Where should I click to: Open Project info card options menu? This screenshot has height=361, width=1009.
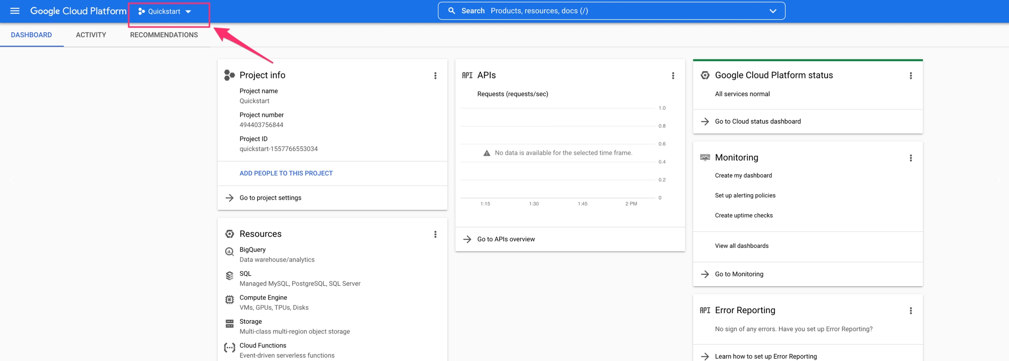(435, 76)
